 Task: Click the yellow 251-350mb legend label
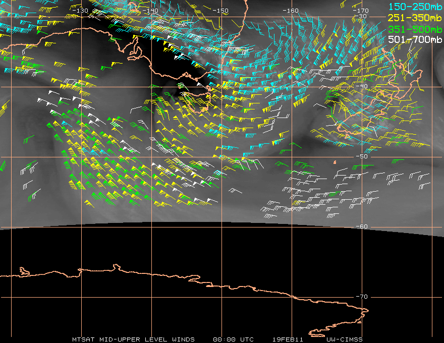click(415, 18)
